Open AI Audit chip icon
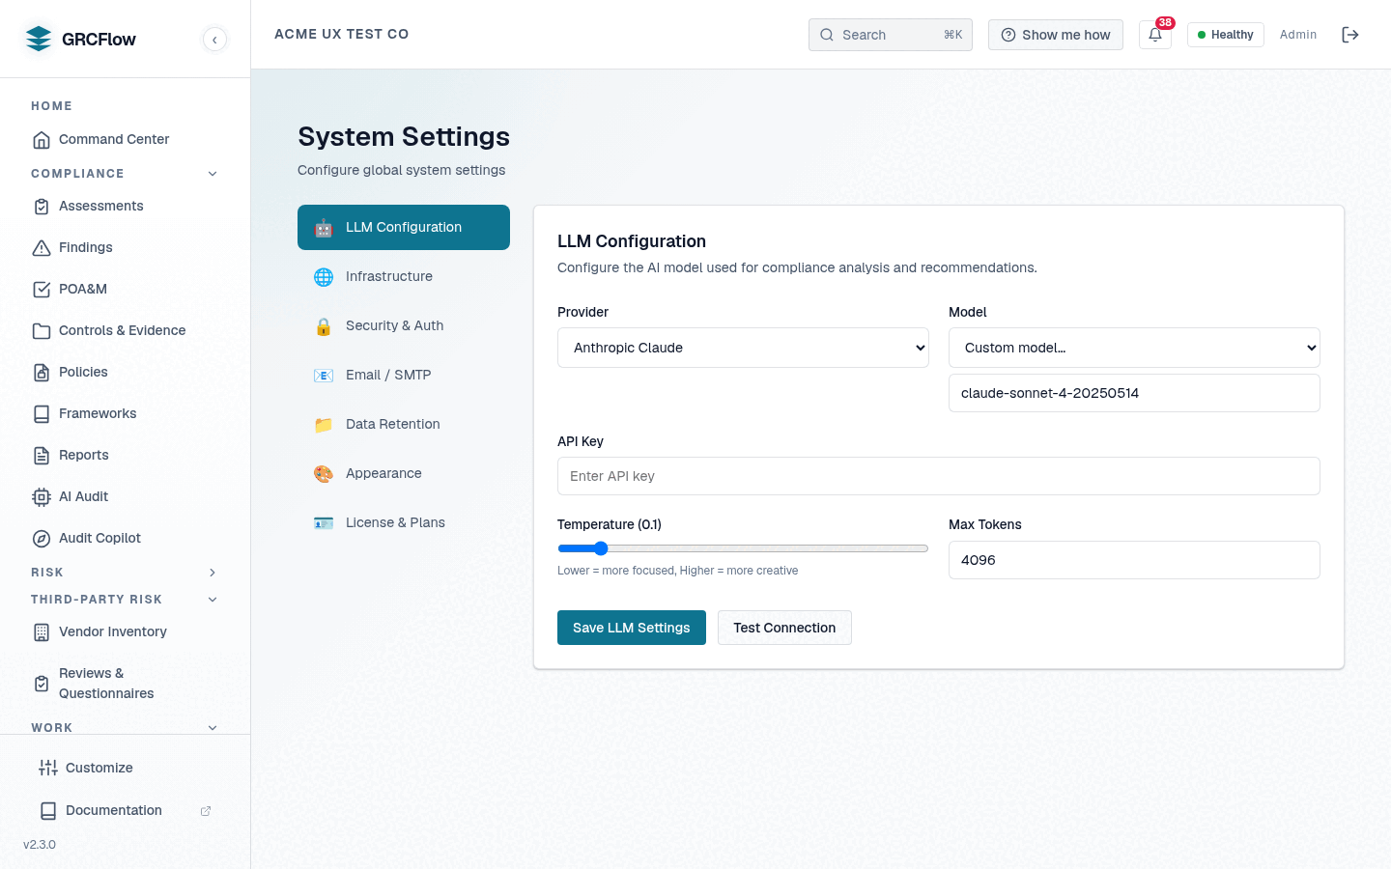This screenshot has width=1391, height=869. pos(42,497)
